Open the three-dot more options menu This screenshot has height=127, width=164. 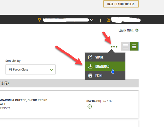(114, 47)
